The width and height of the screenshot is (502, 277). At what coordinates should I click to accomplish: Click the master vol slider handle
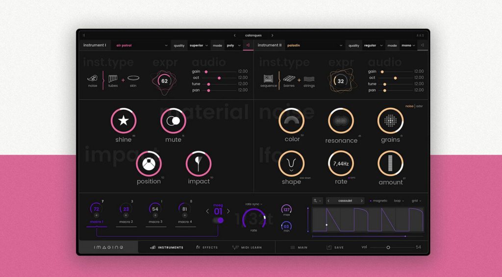click(x=388, y=248)
